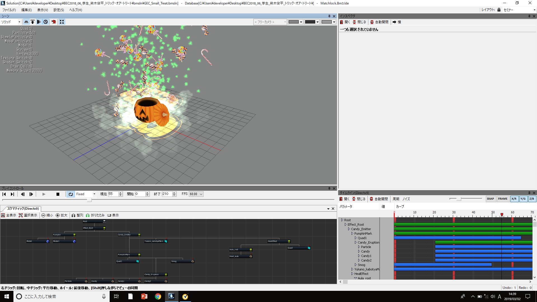Click the play button in play control
Screen dimensions: 537x302
pyautogui.click(x=44, y=194)
